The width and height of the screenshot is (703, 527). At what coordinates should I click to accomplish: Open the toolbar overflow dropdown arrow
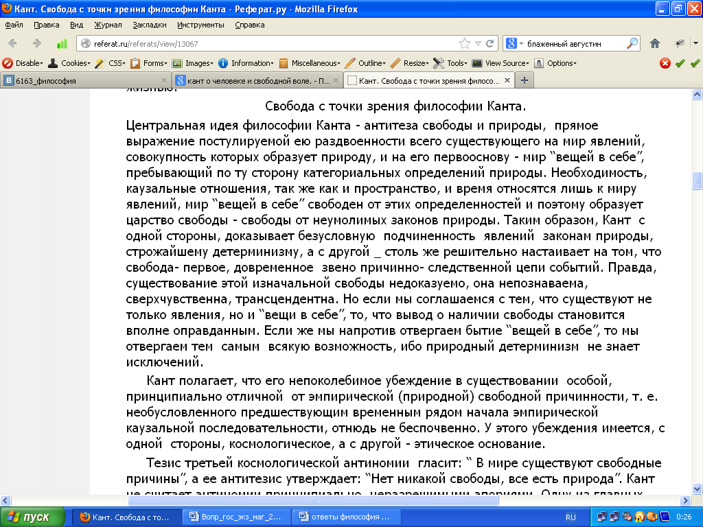click(x=695, y=43)
